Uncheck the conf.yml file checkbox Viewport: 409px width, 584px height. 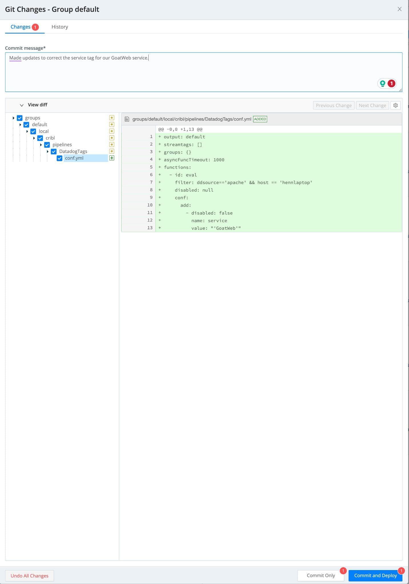click(59, 158)
